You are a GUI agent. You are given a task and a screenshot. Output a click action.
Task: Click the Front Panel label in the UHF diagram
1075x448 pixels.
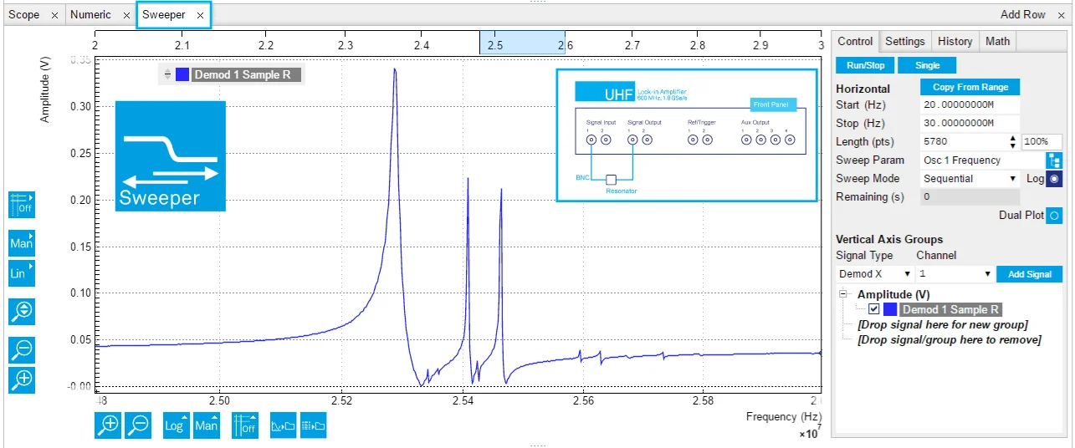[773, 104]
